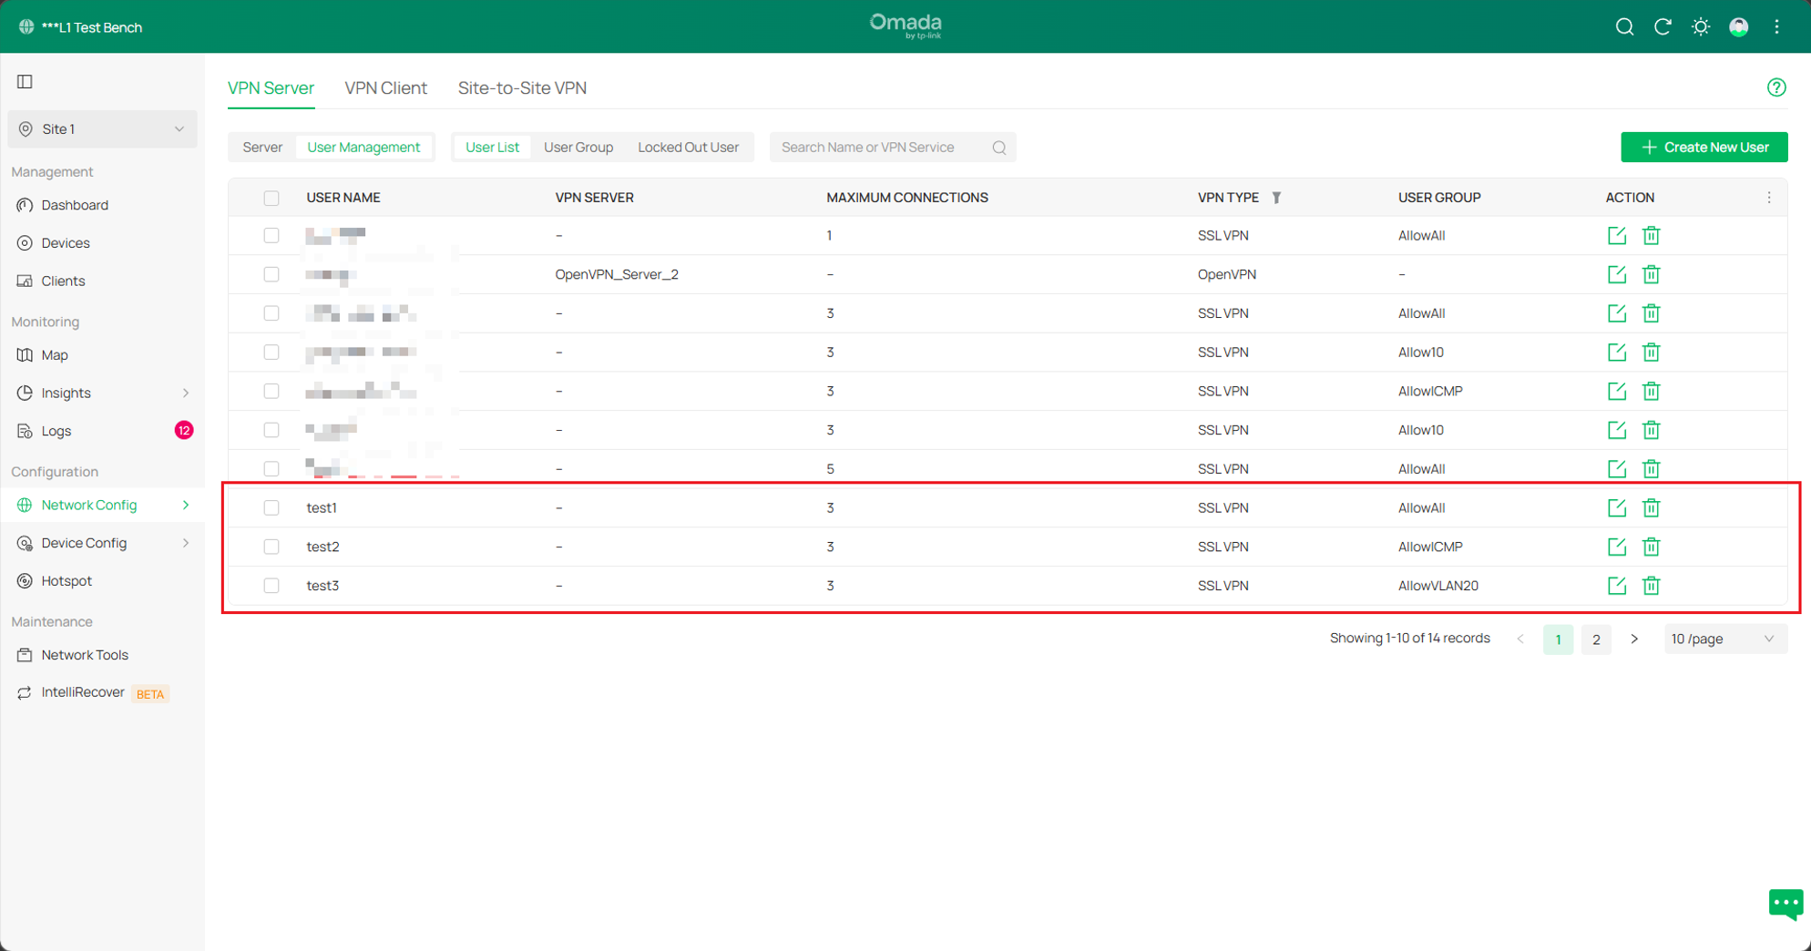Open Map in the sidebar
The image size is (1811, 951).
click(55, 355)
